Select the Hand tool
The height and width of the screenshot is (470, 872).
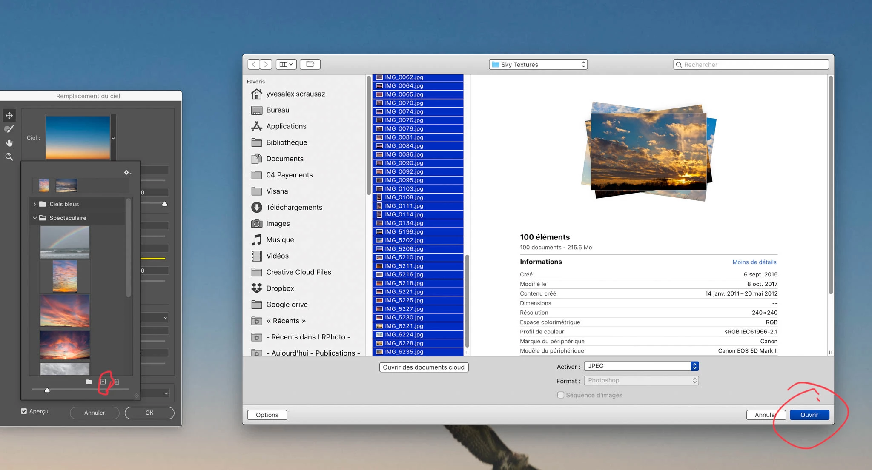point(9,143)
